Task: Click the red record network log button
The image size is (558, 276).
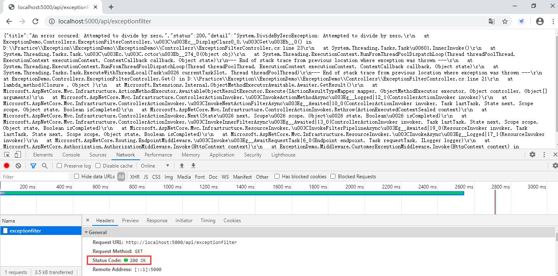Action: coord(7,166)
